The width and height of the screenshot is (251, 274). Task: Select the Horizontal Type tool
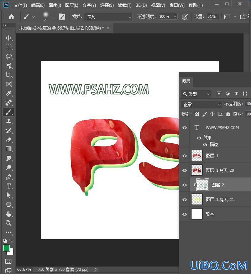coord(9,186)
